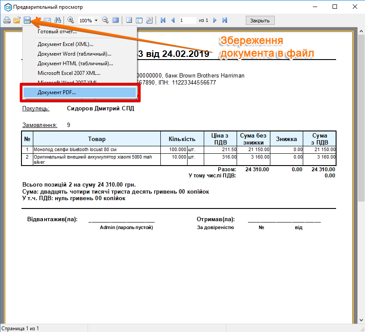365x332 pixels.
Task: Click Admin (пароль пустой) text
Action: tap(126, 227)
